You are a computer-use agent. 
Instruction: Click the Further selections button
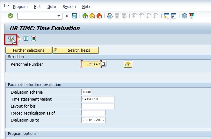pos(29,50)
